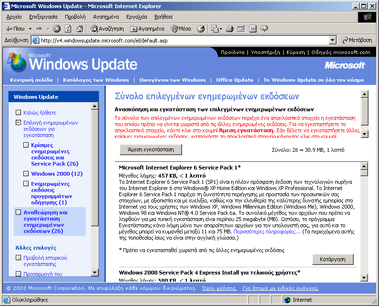Collapse Επιλογή ενημερωμένων εκδόσεων tree node
This screenshot has height=306, width=379.
point(18,123)
